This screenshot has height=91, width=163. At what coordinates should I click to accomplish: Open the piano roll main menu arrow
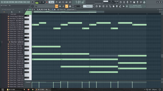pyautogui.click(x=26, y=10)
